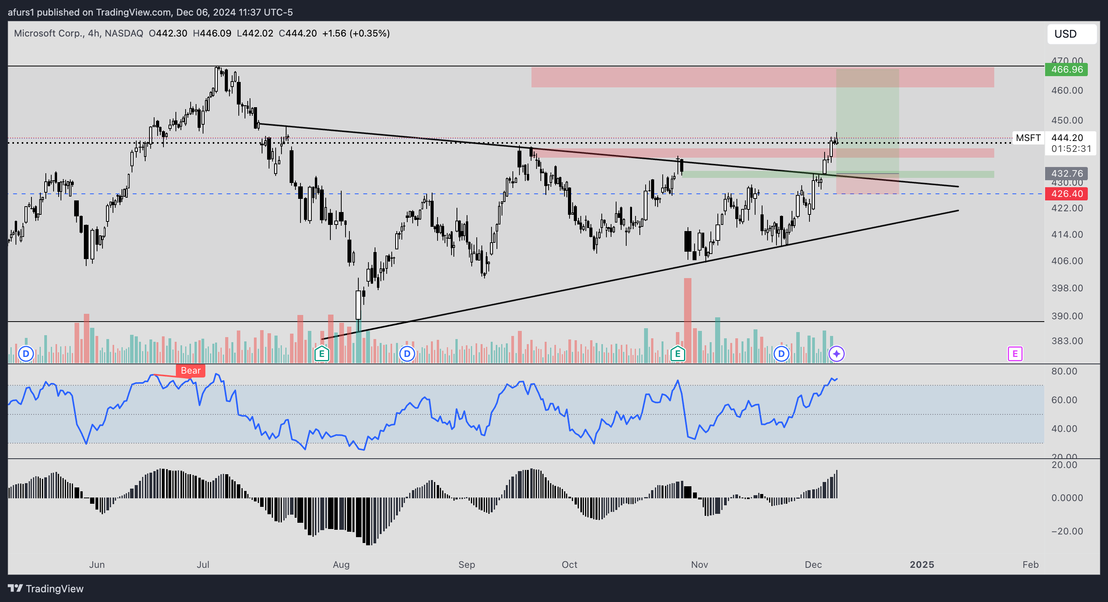This screenshot has width=1108, height=602.
Task: Click the tall red volume bar in late October
Action: coord(687,320)
